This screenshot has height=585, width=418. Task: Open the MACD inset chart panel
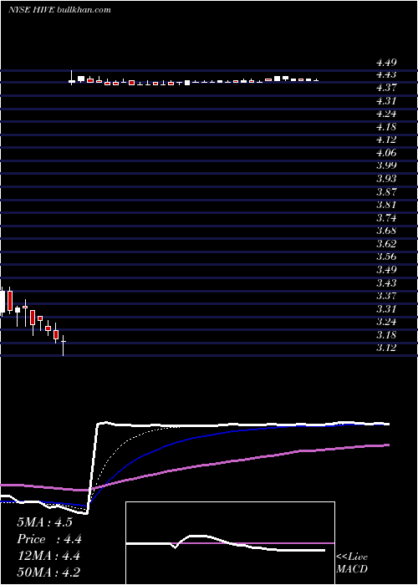pos(230,543)
